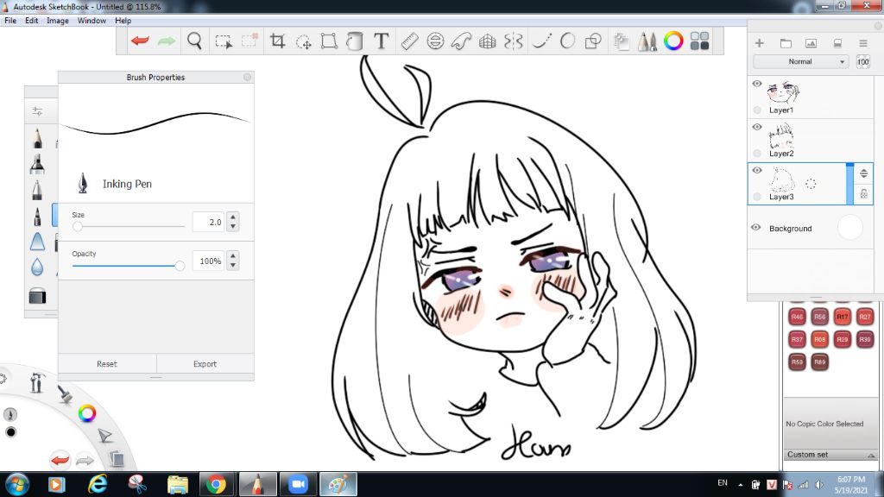Click Layer3 reorder handle arrows
The height and width of the screenshot is (497, 884).
coord(863,173)
